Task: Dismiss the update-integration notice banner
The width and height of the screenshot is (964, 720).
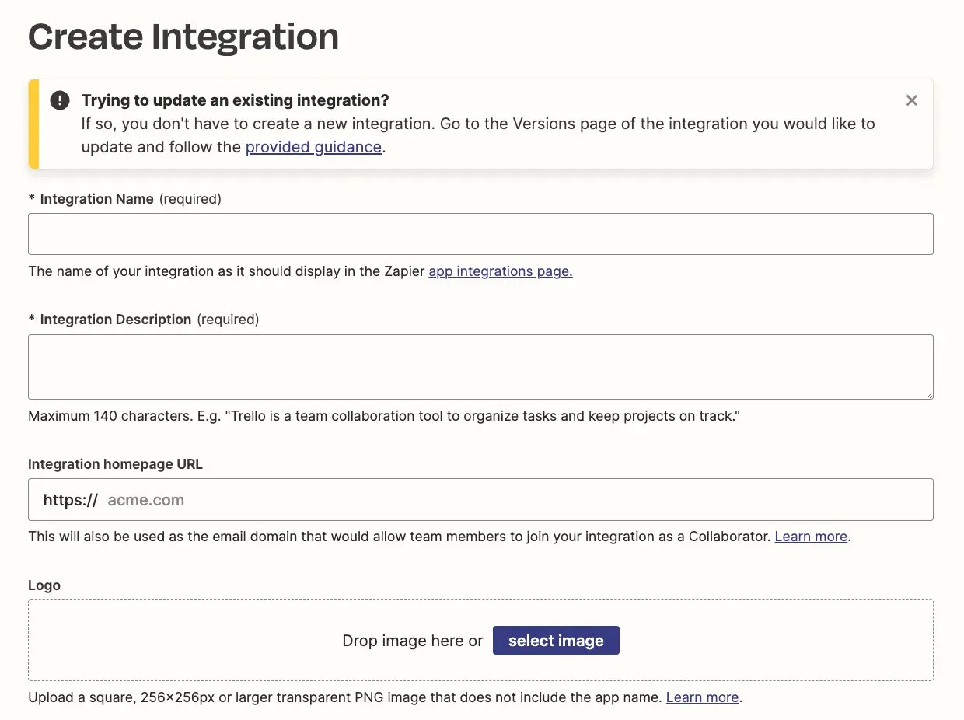Action: point(912,100)
